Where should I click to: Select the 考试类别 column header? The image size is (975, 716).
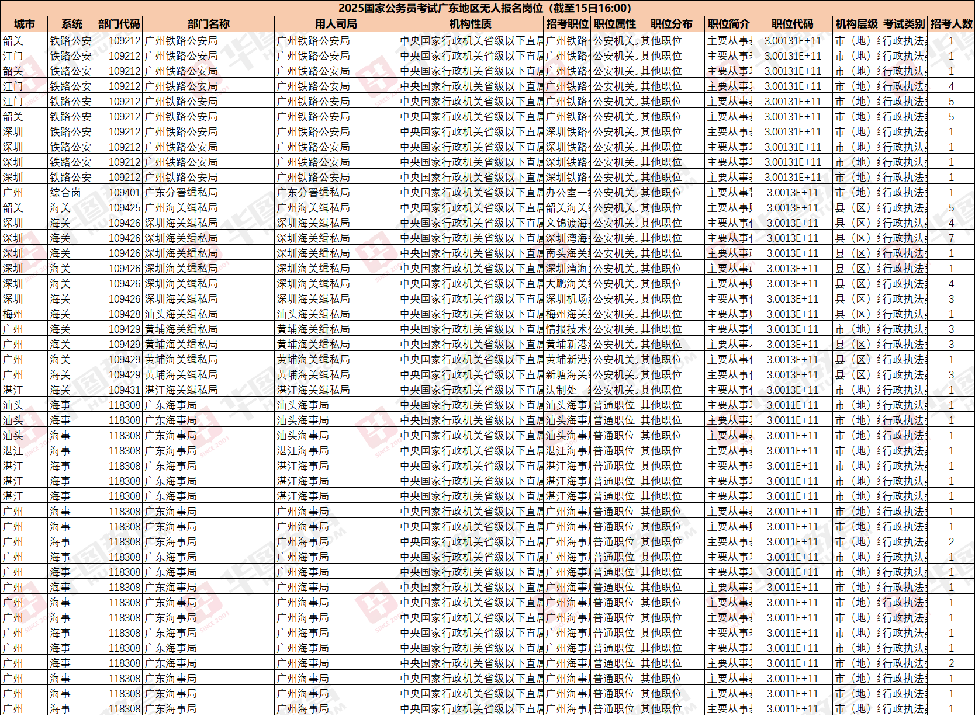[904, 24]
